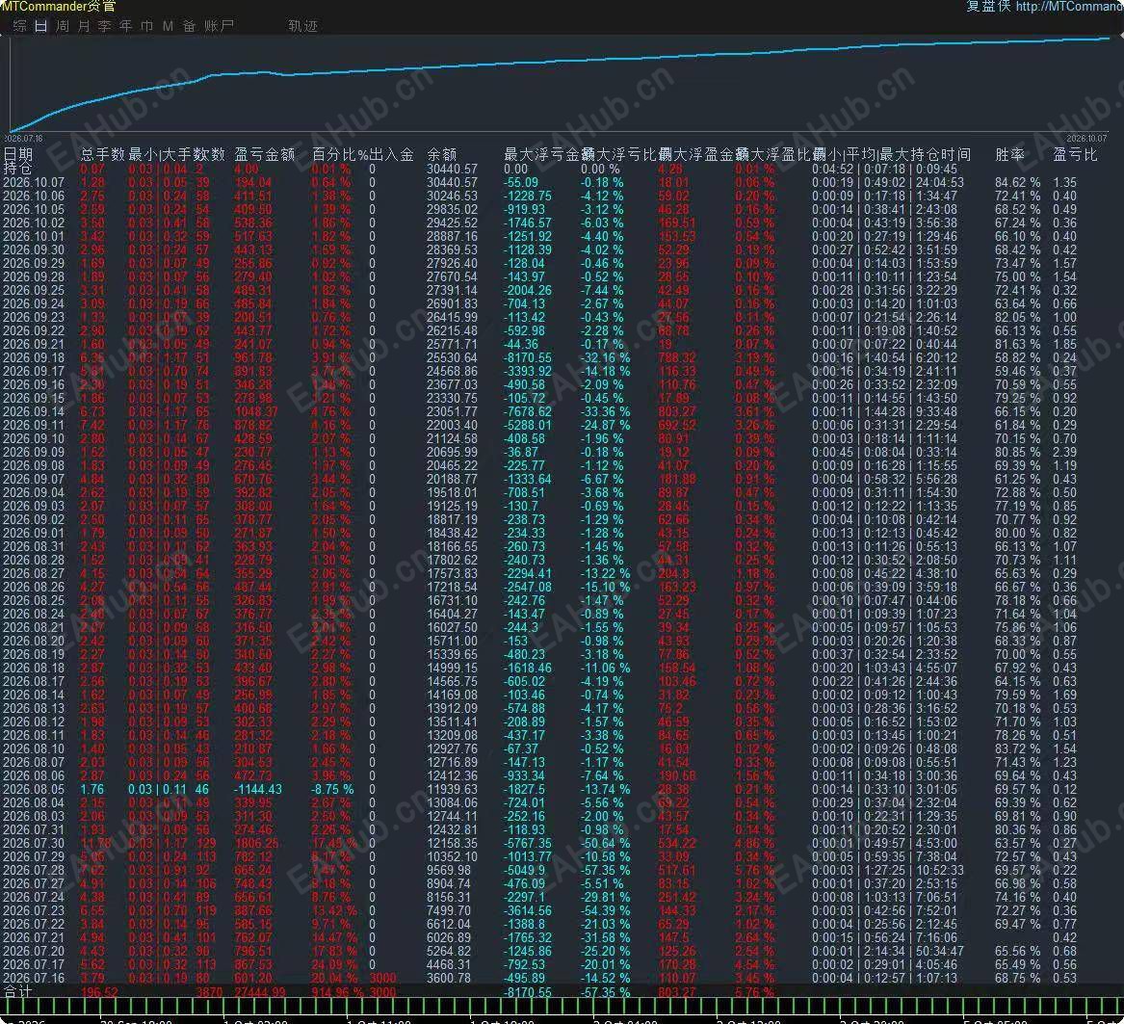Select the 2026.10.01 date row
This screenshot has width=1124, height=1024.
[34, 237]
